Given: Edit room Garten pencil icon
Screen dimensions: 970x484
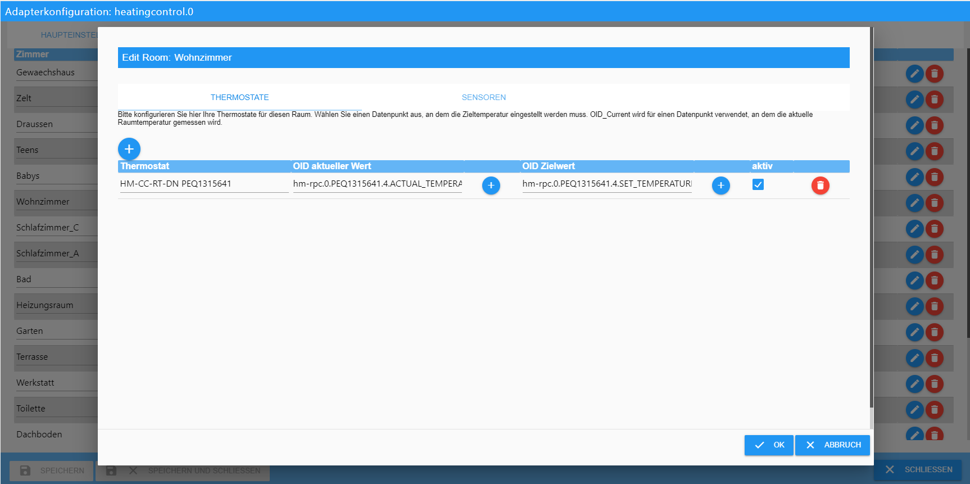Looking at the screenshot, I should click(915, 332).
